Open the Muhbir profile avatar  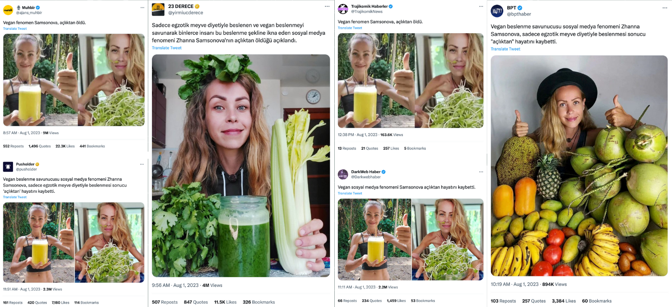click(x=8, y=10)
